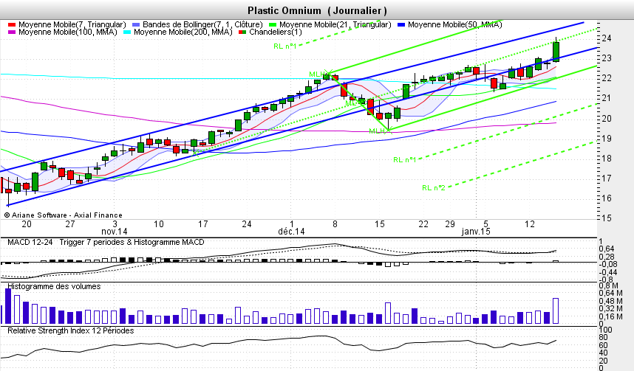Click the volume scale value 0,48 M
The width and height of the screenshot is (634, 371).
[610, 301]
